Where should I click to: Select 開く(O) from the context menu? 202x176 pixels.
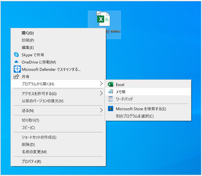28,33
